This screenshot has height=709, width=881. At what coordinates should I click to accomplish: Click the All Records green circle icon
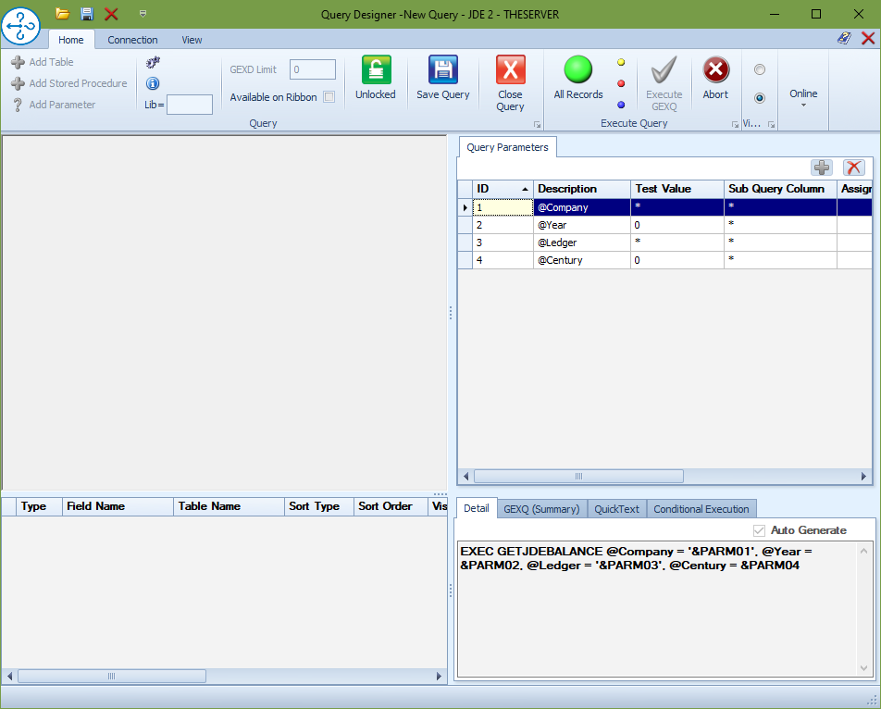coord(577,72)
